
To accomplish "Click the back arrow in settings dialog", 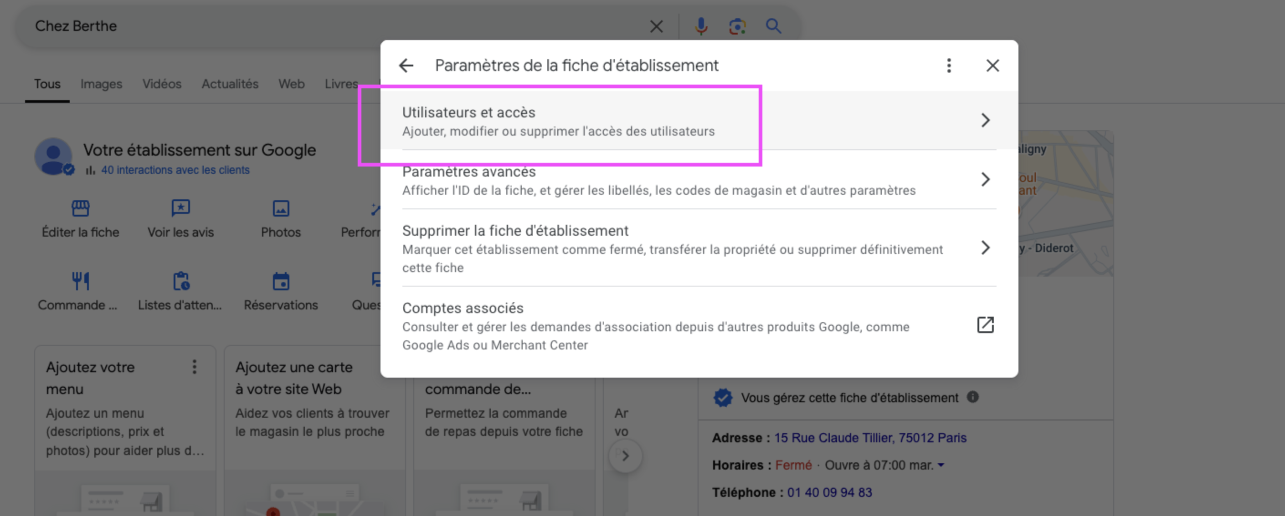I will coord(406,65).
